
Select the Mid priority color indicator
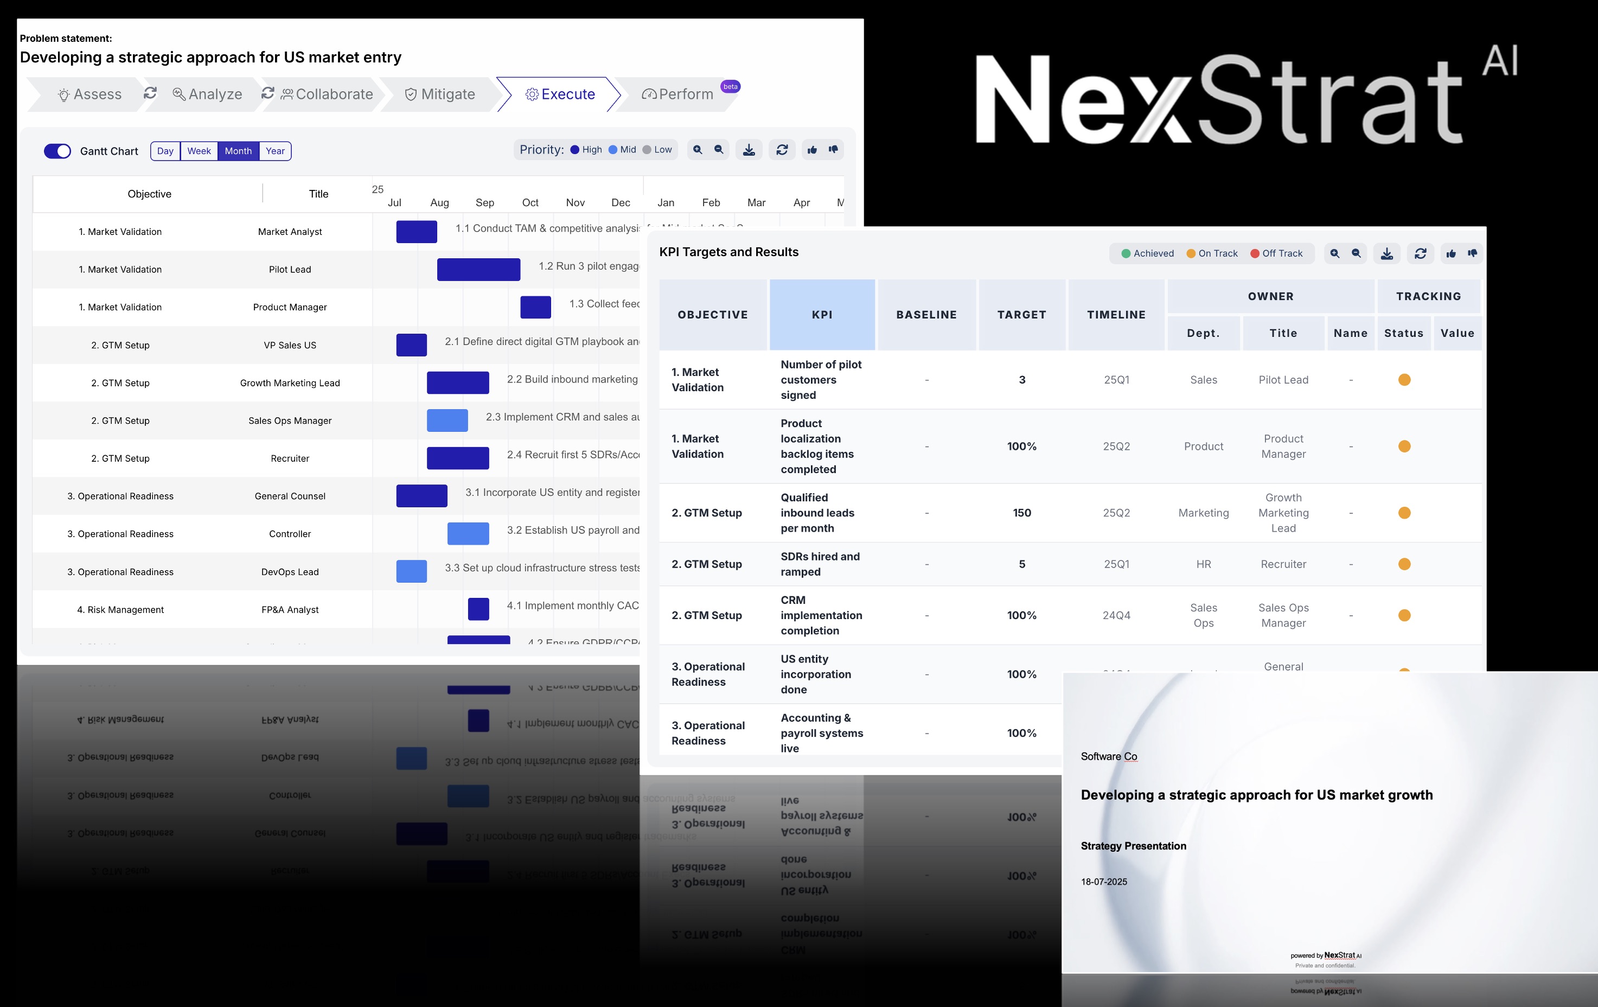click(612, 149)
